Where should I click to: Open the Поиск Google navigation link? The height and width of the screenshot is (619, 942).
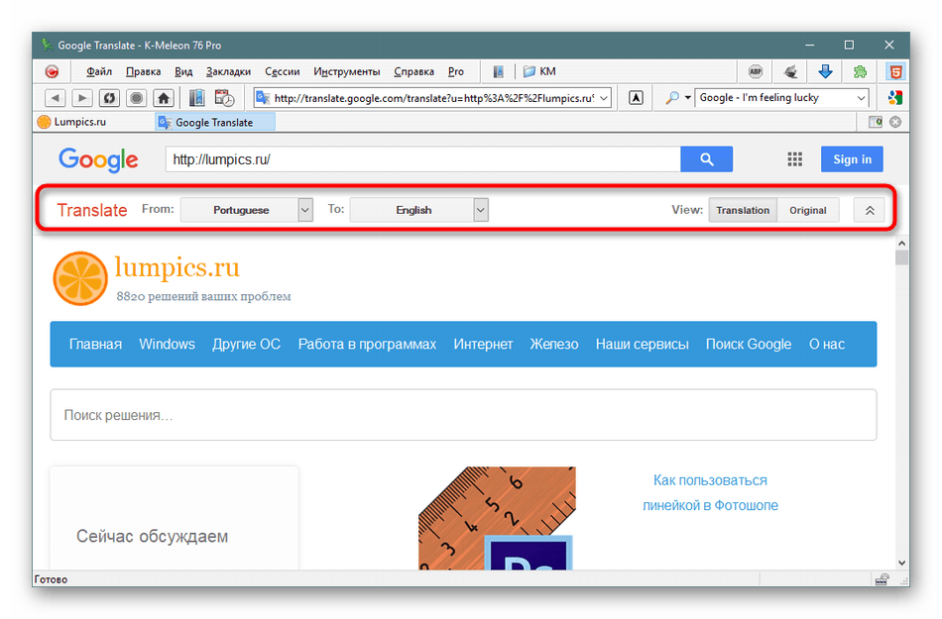pyautogui.click(x=749, y=345)
